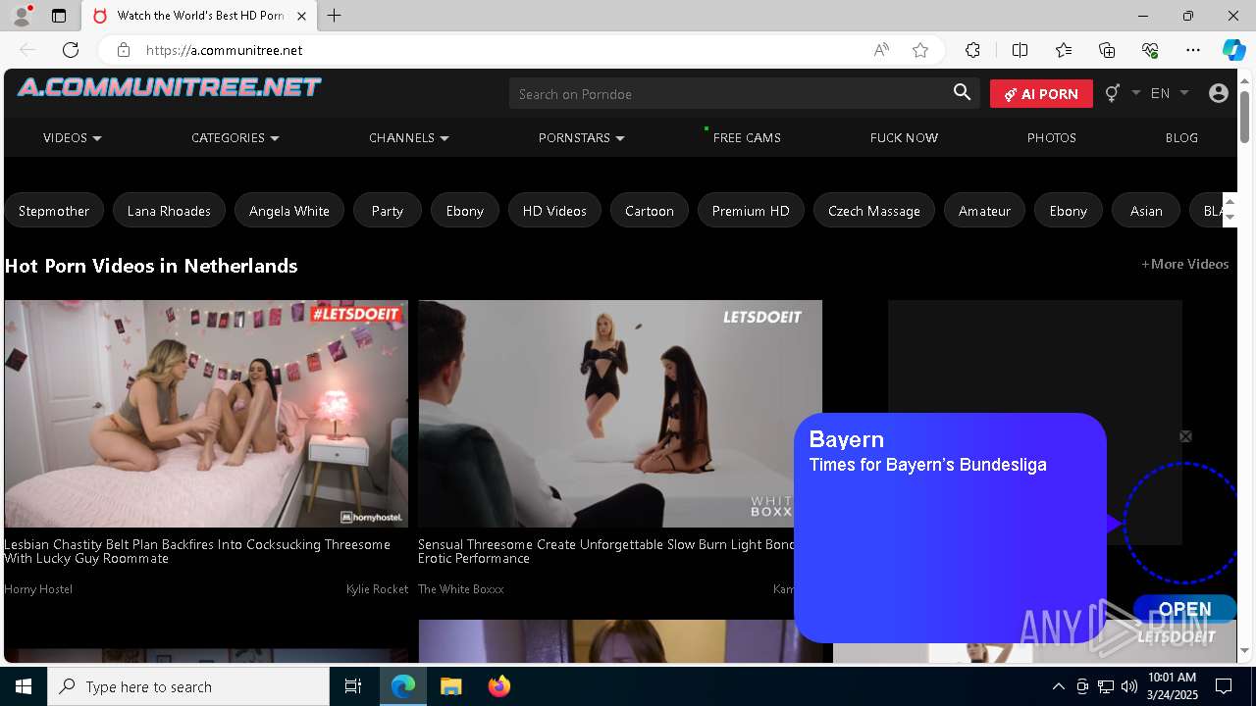1256x706 pixels.
Task: Open Browser essentials icon
Action: coord(1150,50)
